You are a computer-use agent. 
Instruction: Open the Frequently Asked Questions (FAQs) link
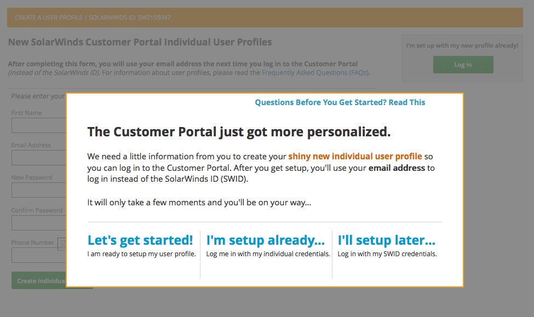click(315, 72)
